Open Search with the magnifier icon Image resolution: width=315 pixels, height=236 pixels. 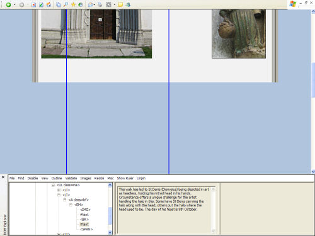tap(66, 4)
